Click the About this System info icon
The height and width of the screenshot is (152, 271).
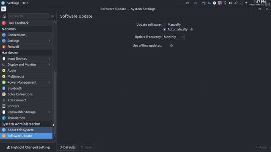pos(4,130)
